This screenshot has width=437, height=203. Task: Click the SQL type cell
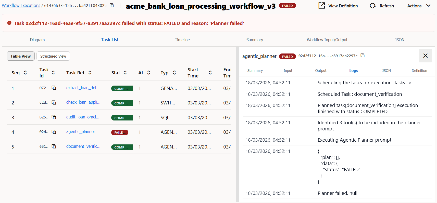tap(165, 118)
